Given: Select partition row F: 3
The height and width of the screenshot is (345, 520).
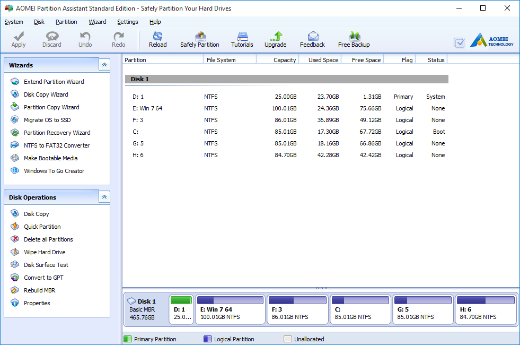Looking at the screenshot, I should tap(287, 120).
